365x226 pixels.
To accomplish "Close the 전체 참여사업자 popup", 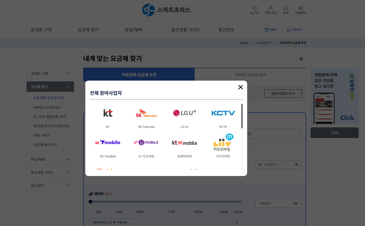I will (x=240, y=87).
